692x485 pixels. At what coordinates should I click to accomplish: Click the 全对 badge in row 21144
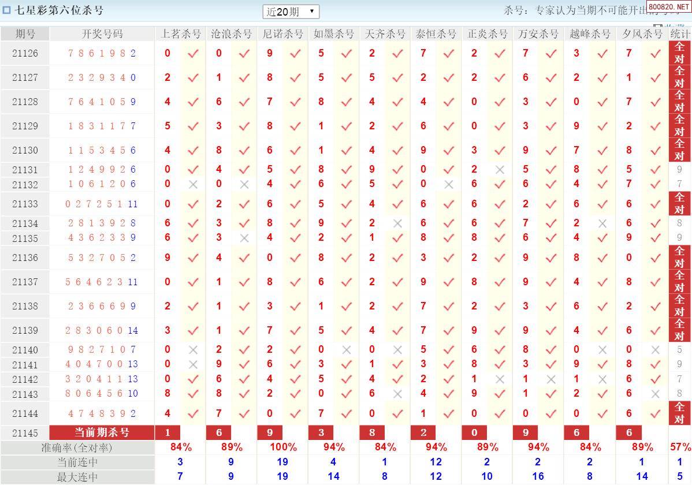click(680, 413)
